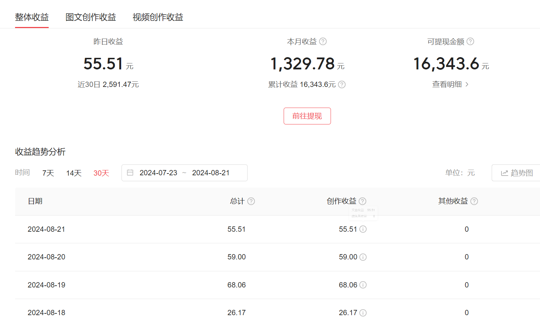This screenshot has width=540, height=326.
Task: Click the 本月收益 amount 1,329.78
Action: [x=303, y=64]
